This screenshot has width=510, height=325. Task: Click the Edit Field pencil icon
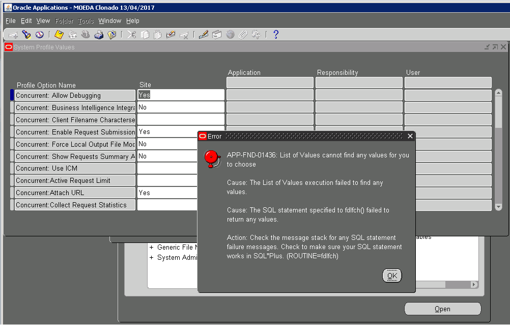pyautogui.click(x=204, y=35)
